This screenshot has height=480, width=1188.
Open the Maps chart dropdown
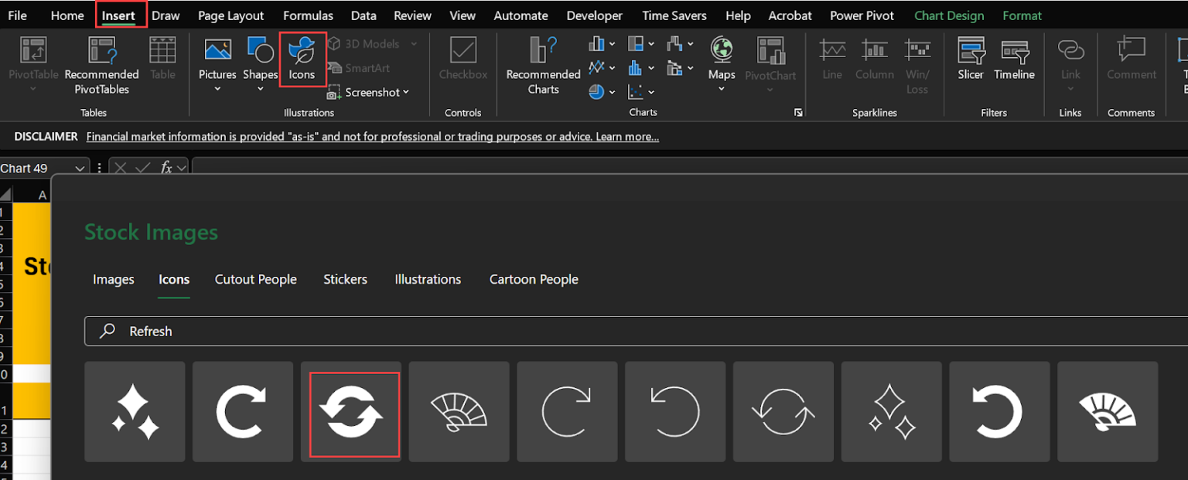click(722, 89)
